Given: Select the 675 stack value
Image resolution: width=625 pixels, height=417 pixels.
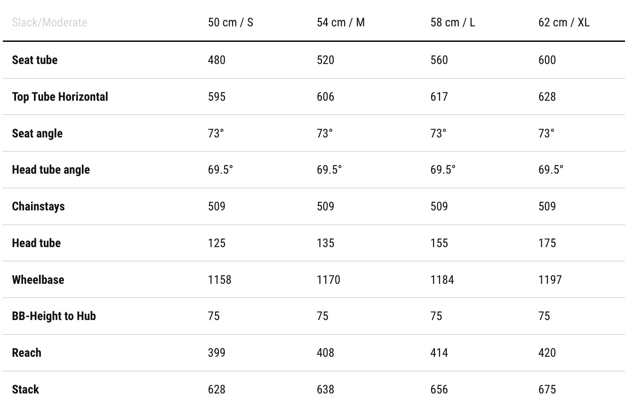Looking at the screenshot, I should (x=547, y=389).
